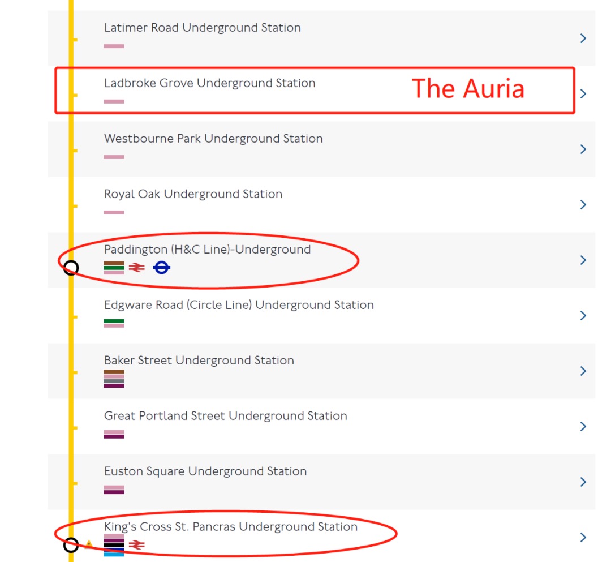Expand Baker Street station chevron

583,371
